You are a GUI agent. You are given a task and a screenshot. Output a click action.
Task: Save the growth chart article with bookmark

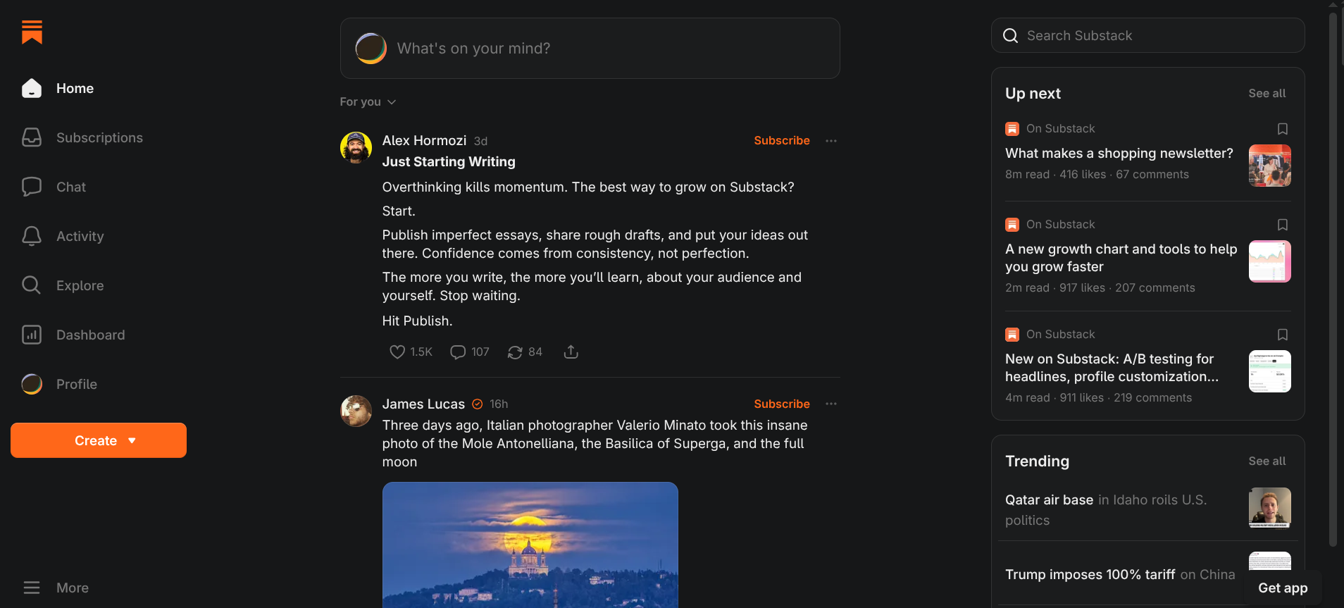pos(1283,225)
